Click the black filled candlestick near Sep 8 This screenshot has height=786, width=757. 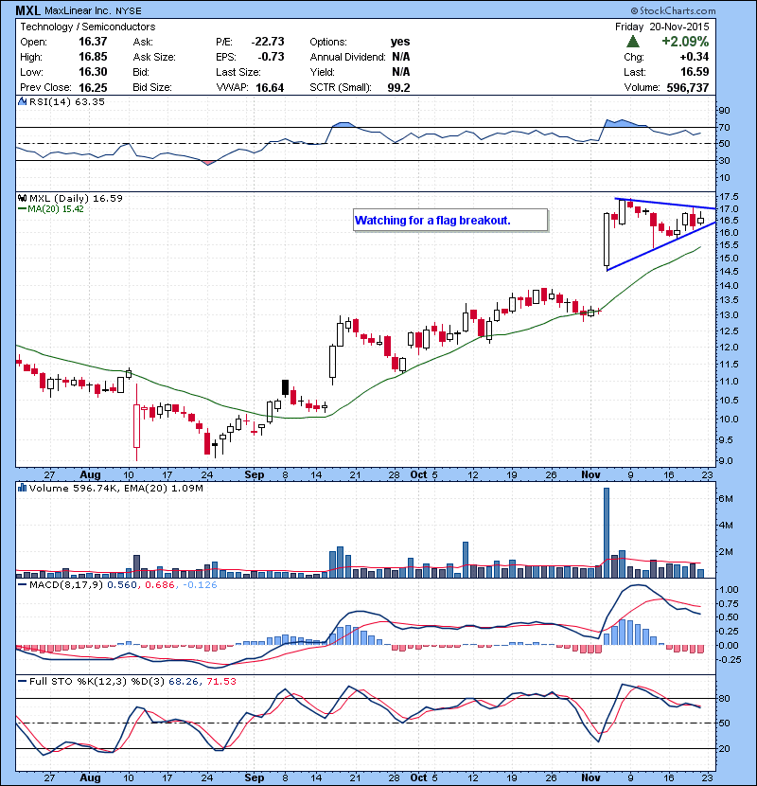286,387
